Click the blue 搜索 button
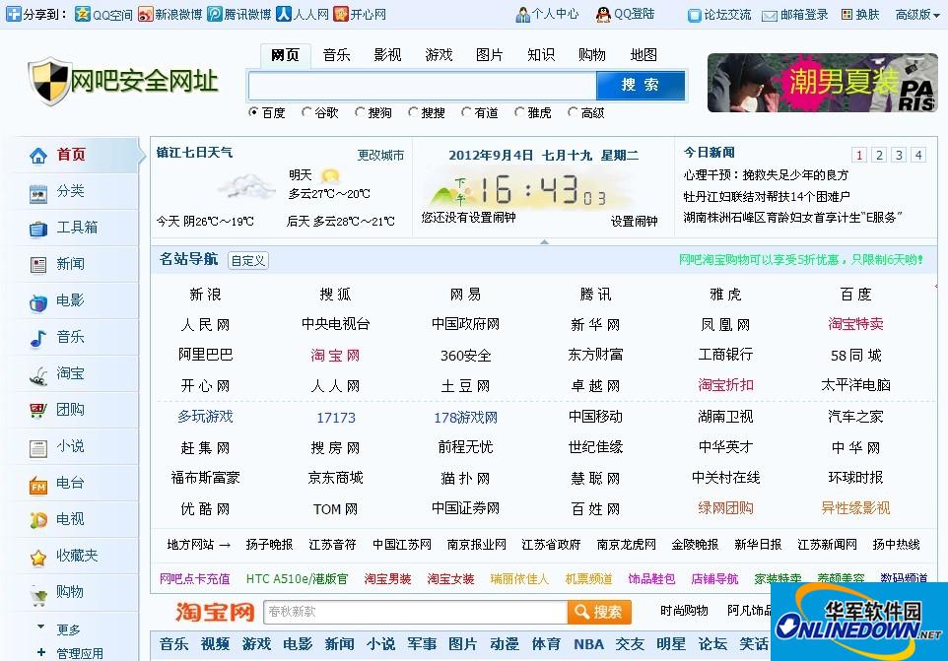Image resolution: width=948 pixels, height=661 pixels. point(641,85)
